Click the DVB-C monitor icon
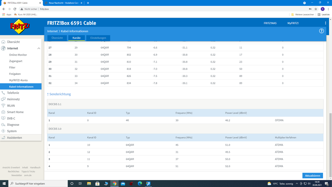Image resolution: width=332 pixels, height=187 pixels. (3, 118)
